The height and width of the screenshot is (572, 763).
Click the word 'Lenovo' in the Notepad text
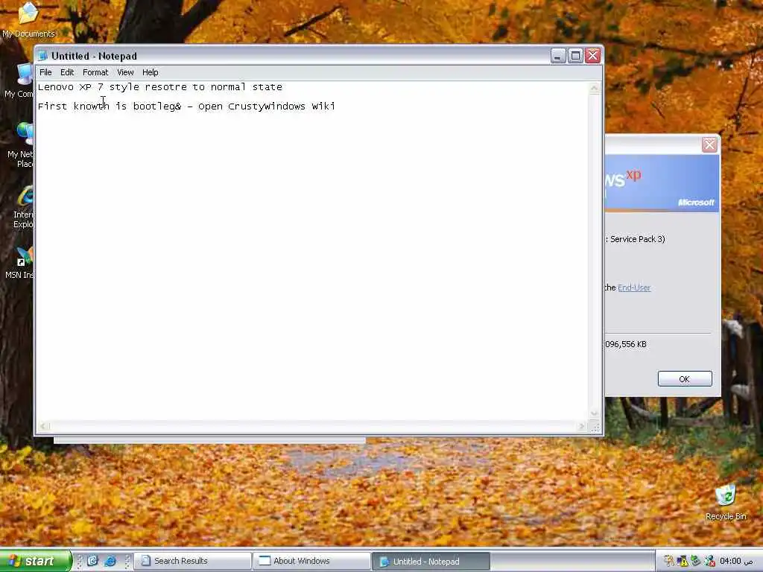click(x=55, y=87)
